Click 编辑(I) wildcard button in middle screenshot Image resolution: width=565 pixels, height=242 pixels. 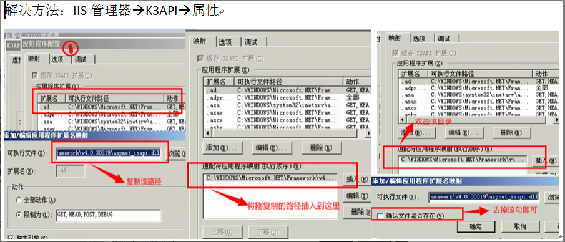click(x=356, y=196)
